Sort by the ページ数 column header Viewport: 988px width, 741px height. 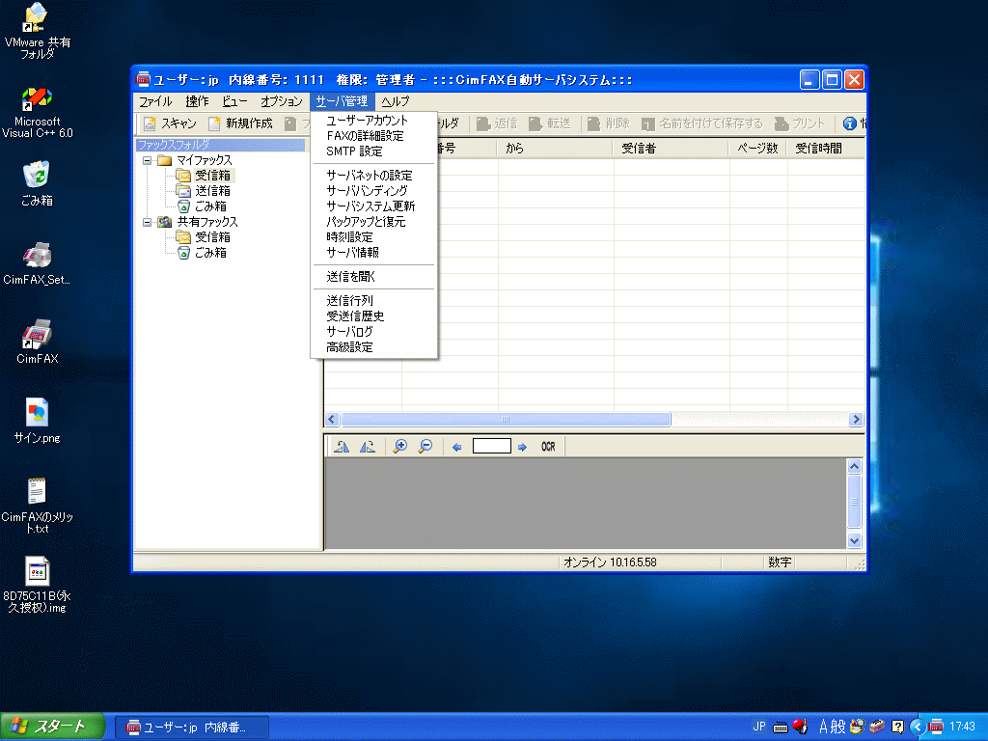point(758,149)
